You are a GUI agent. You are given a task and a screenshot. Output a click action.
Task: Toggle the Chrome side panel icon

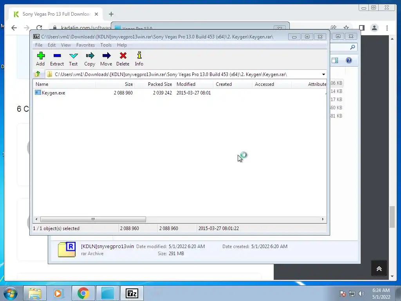tap(361, 28)
